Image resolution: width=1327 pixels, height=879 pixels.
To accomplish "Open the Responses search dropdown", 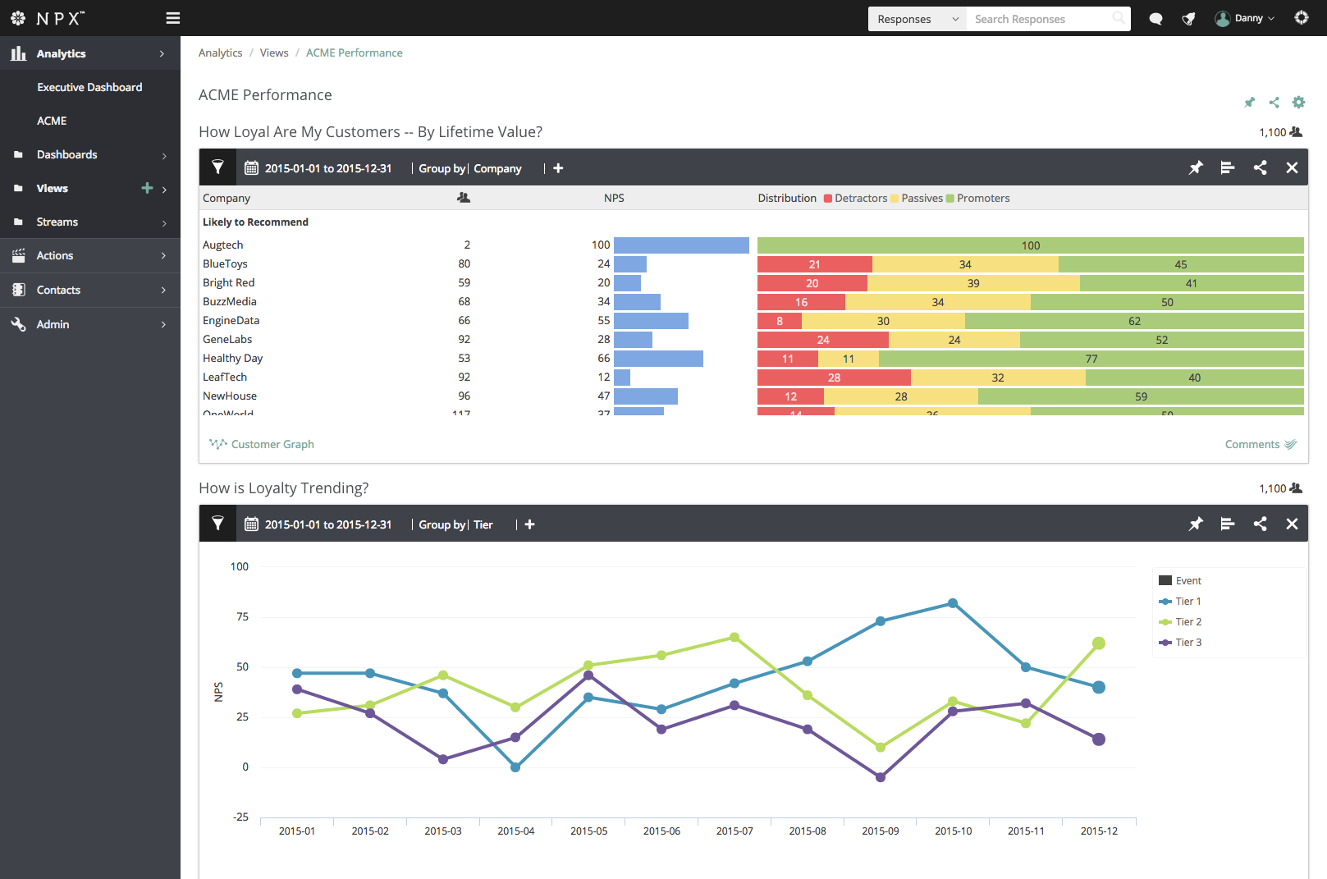I will click(917, 19).
